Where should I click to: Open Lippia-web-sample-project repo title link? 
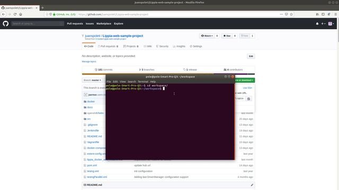click(123, 36)
